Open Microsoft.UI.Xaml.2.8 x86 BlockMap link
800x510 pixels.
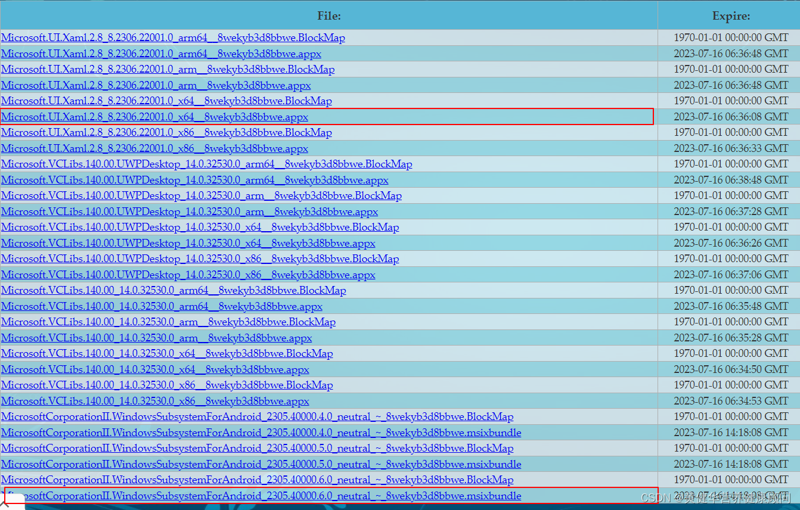coord(166,132)
